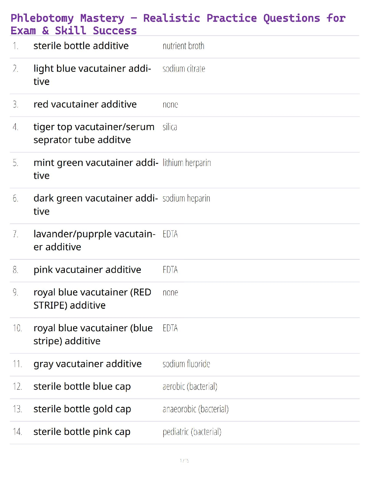The width and height of the screenshot is (369, 477).
Task: Select the tiger top vacutainer term
Action: (94, 133)
